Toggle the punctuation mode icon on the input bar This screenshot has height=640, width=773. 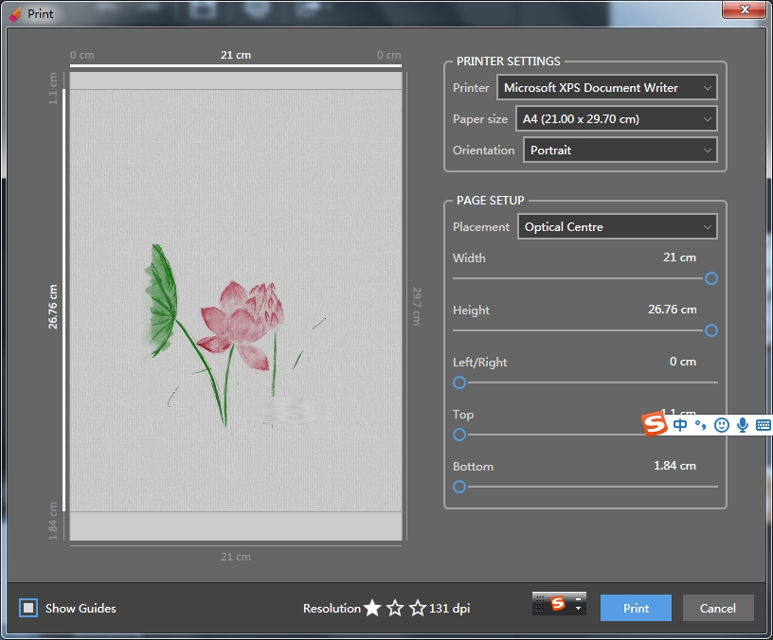point(701,425)
